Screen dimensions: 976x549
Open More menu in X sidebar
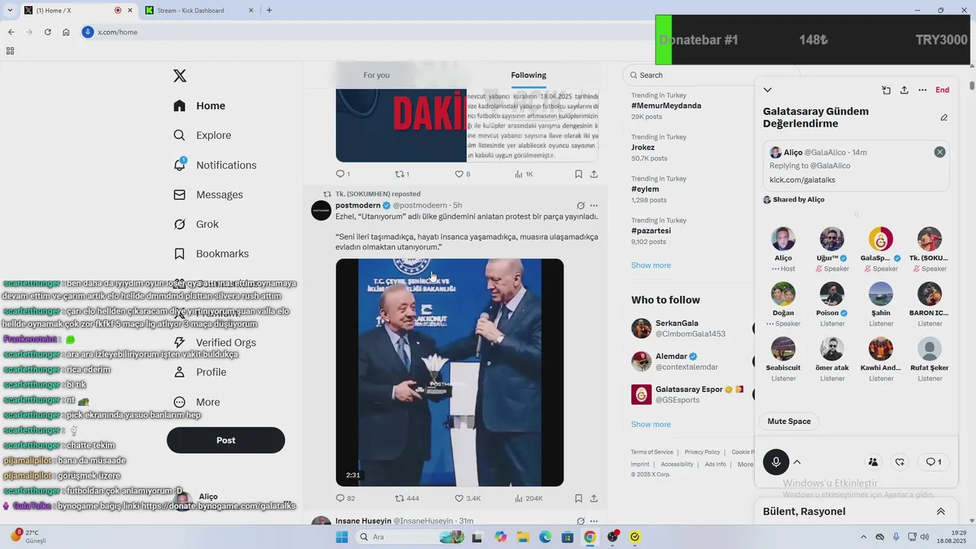pyautogui.click(x=197, y=402)
